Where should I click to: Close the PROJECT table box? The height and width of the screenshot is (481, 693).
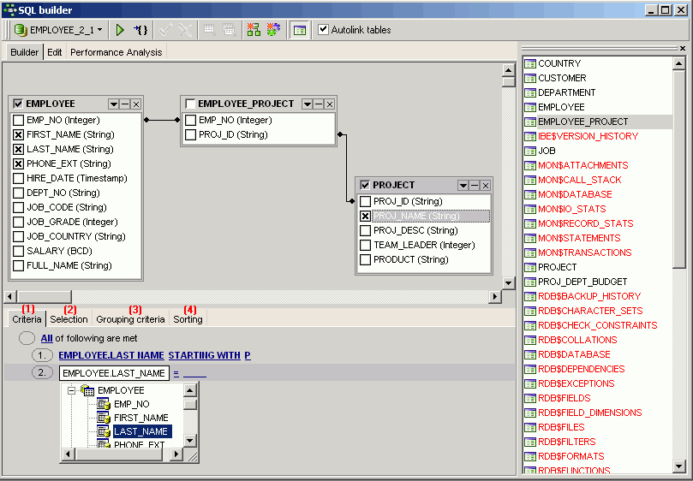pyautogui.click(x=485, y=186)
